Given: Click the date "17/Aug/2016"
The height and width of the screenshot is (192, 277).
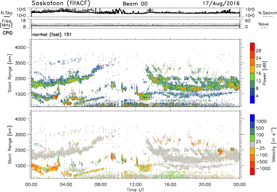Looking at the screenshot, I should tap(221, 3).
